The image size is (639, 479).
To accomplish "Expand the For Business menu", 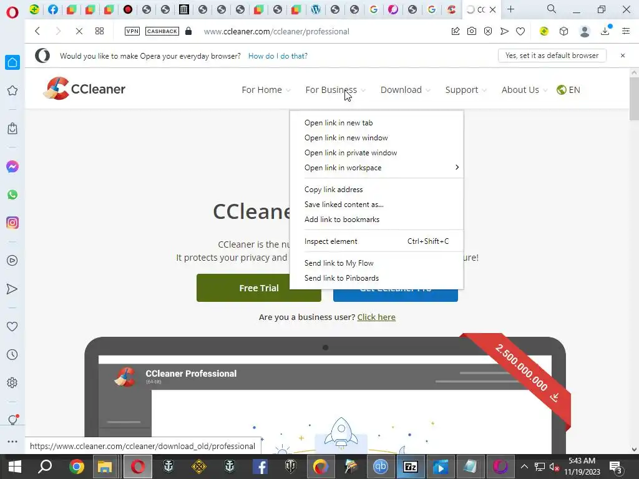I will point(335,90).
